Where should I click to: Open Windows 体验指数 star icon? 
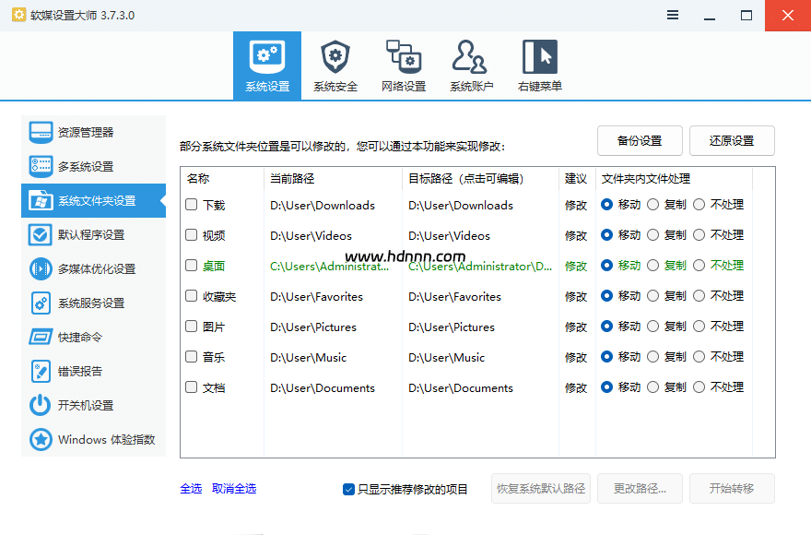coord(41,439)
